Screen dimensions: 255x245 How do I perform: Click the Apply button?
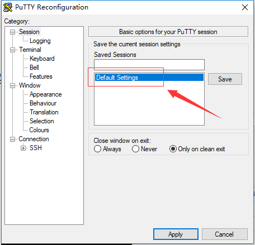pos(176,234)
